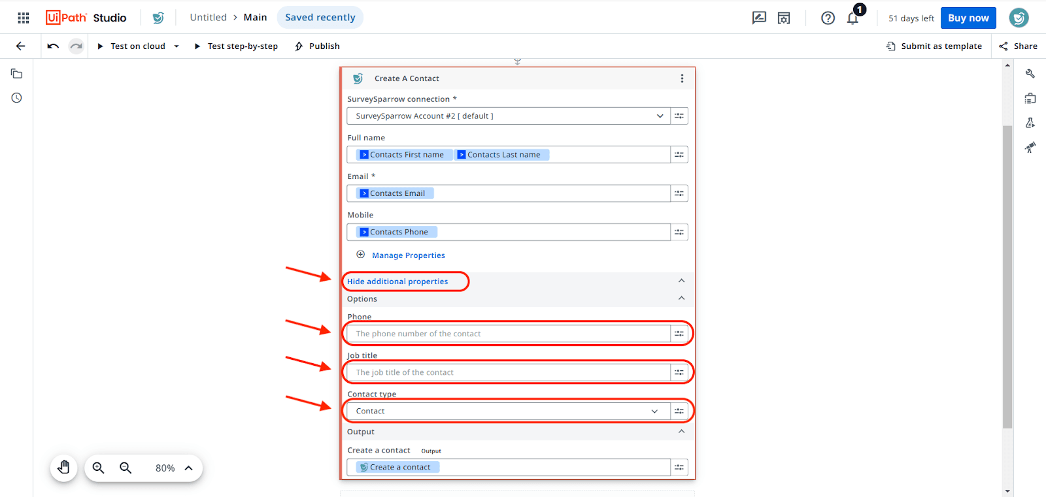Open the flask test panel icon
This screenshot has width=1046, height=497.
point(1030,123)
